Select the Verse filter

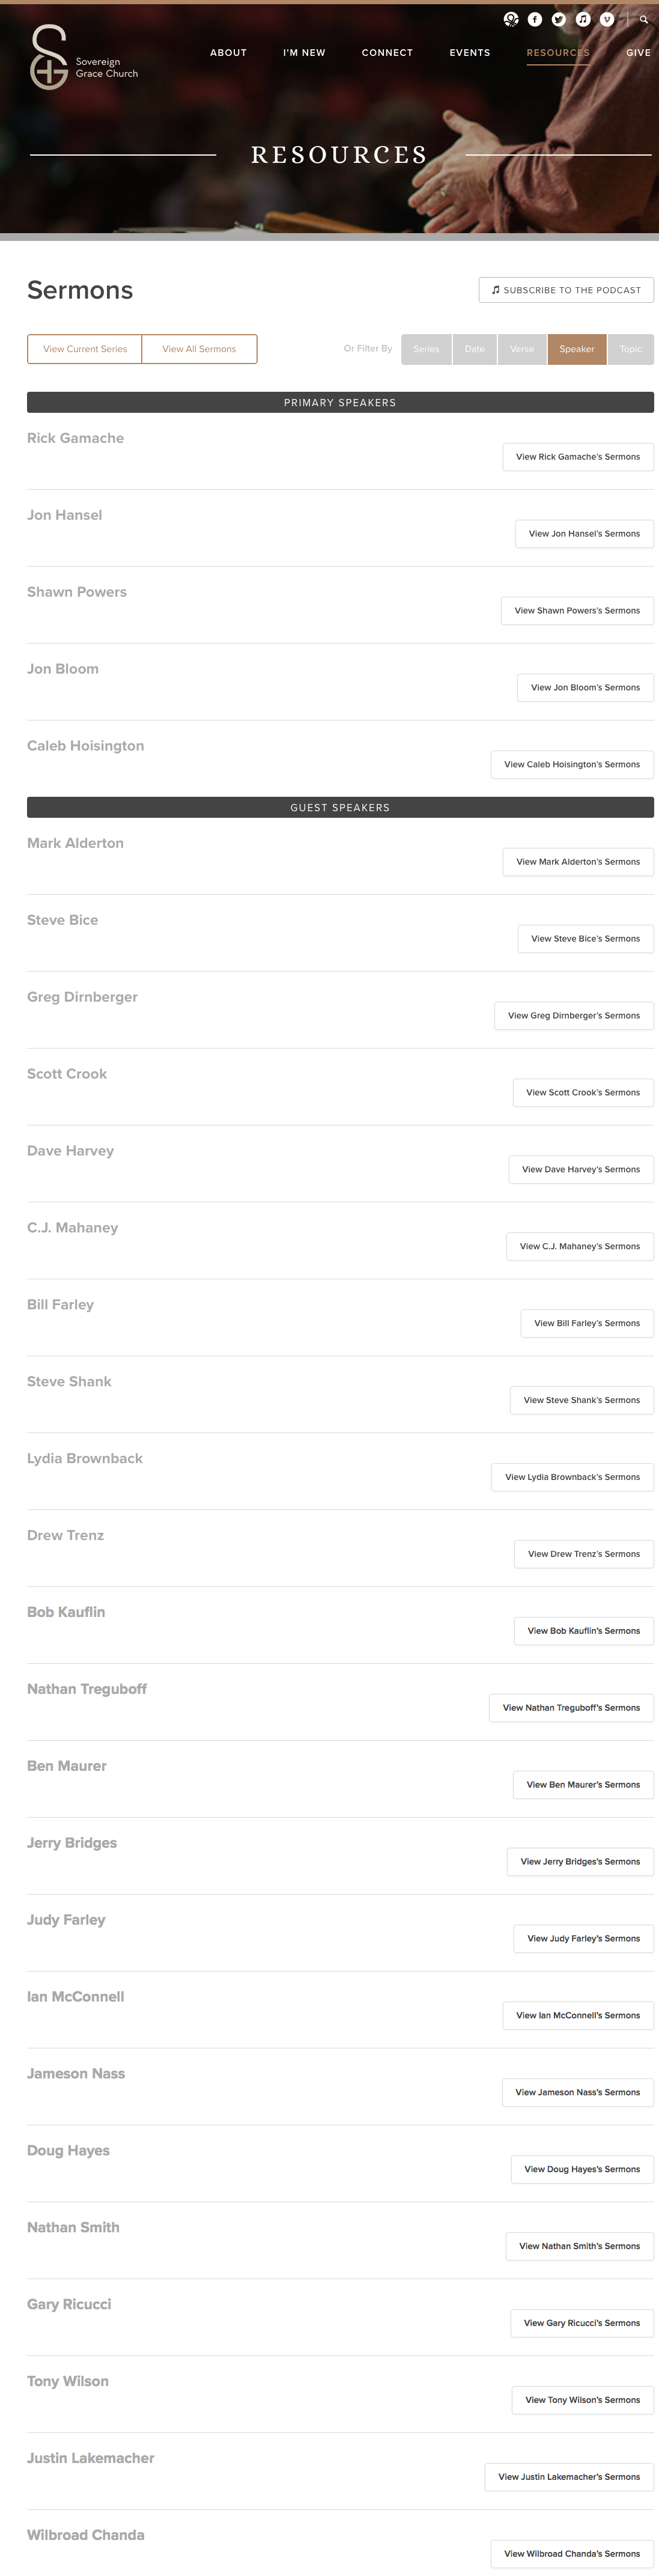[x=522, y=349]
